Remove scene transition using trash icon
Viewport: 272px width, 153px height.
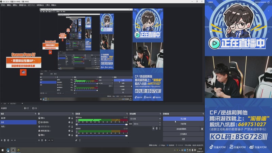click(157, 129)
